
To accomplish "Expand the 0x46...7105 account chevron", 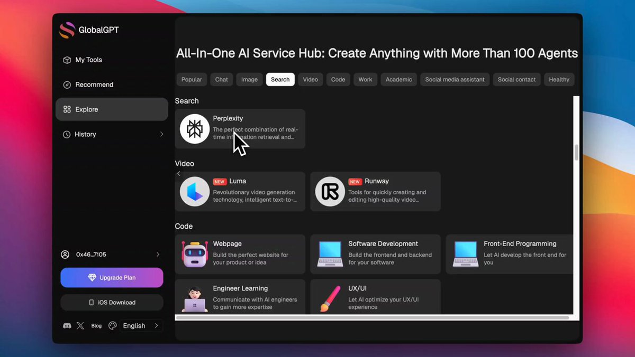I will [x=158, y=255].
